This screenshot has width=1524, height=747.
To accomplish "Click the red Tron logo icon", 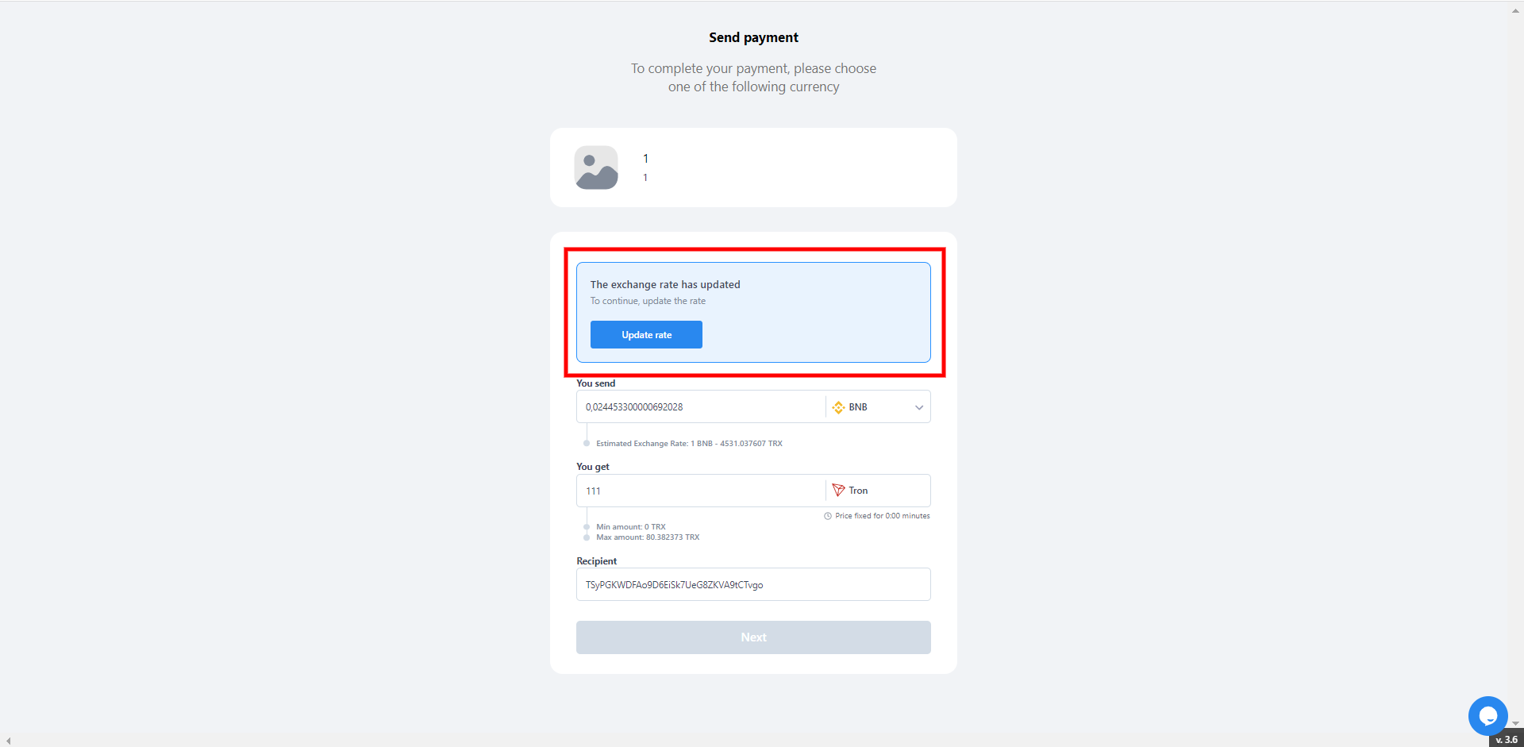I will pyautogui.click(x=838, y=491).
